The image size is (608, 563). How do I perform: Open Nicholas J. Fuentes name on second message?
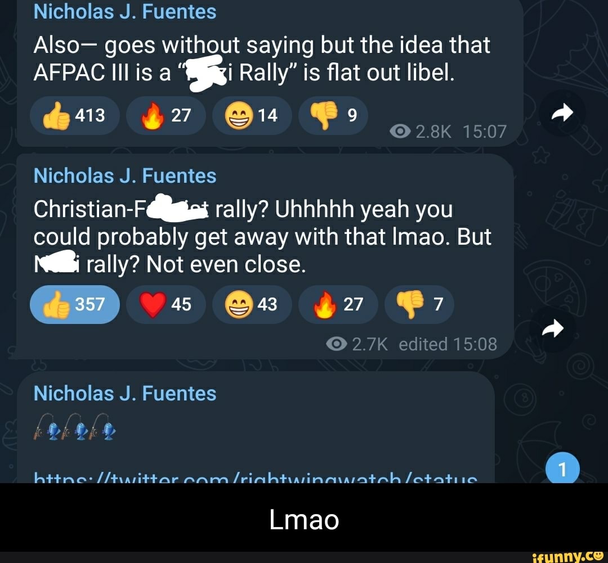[x=125, y=176]
